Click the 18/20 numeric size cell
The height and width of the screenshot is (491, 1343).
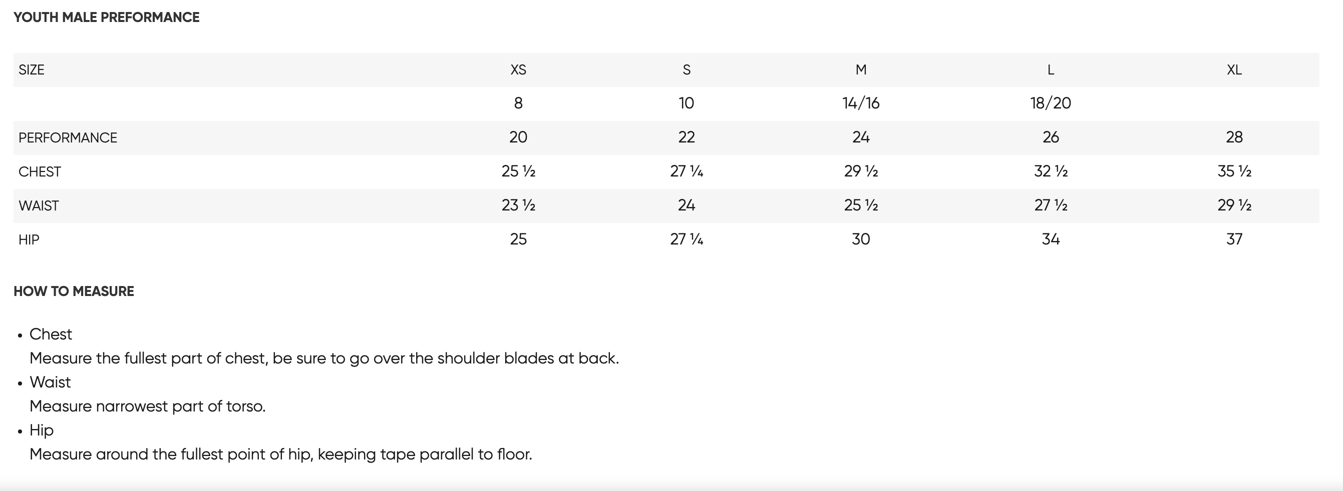tap(1051, 103)
